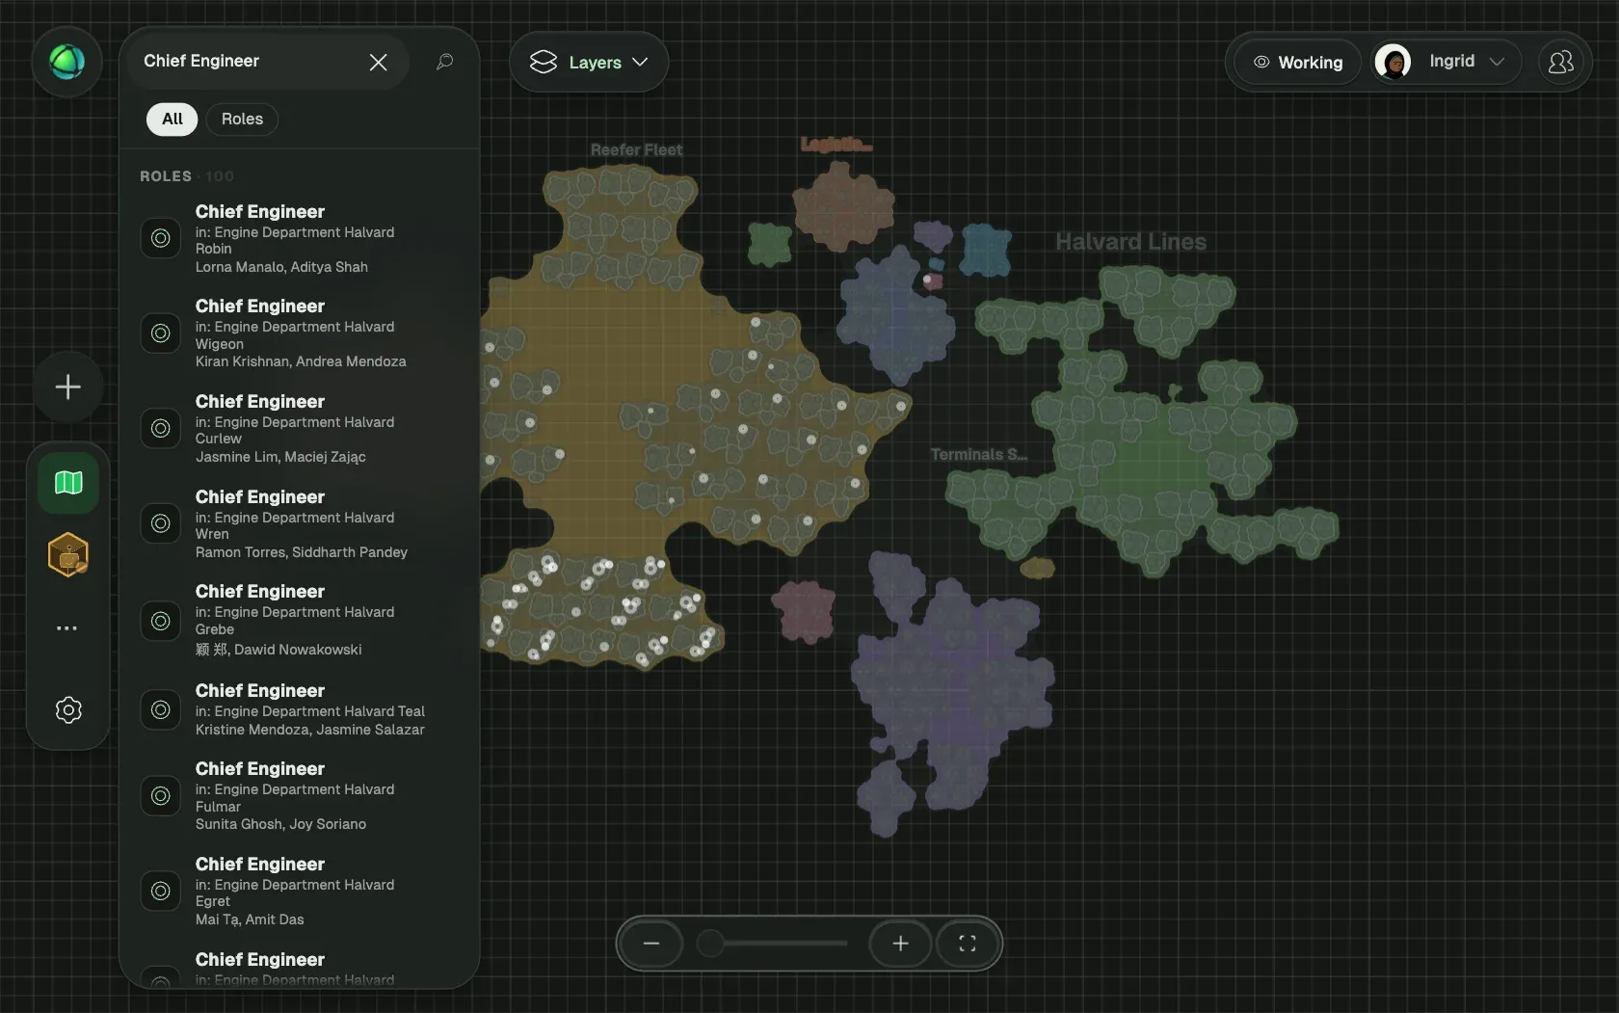Open Chief Engineer role in Halvard Teal
This screenshot has height=1013, width=1619.
(x=300, y=710)
